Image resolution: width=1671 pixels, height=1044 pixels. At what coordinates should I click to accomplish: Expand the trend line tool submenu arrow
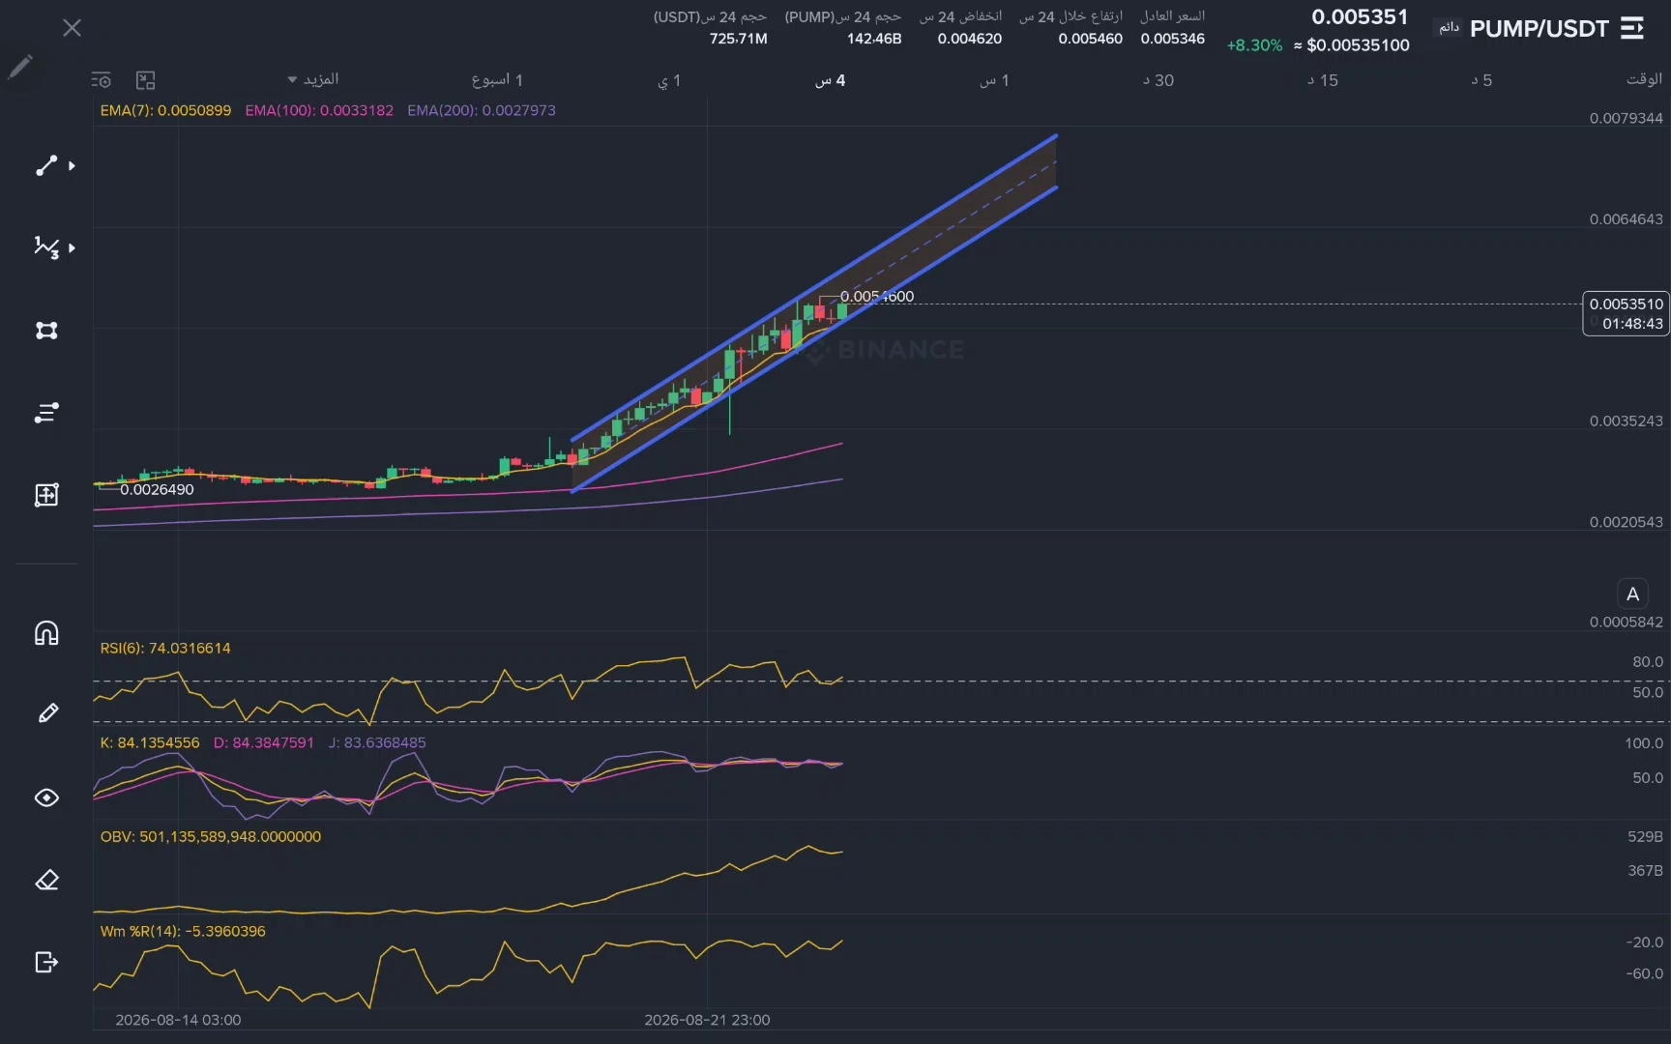72,165
